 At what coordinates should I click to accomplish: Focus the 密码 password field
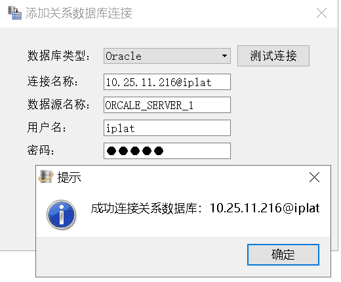coord(167,151)
